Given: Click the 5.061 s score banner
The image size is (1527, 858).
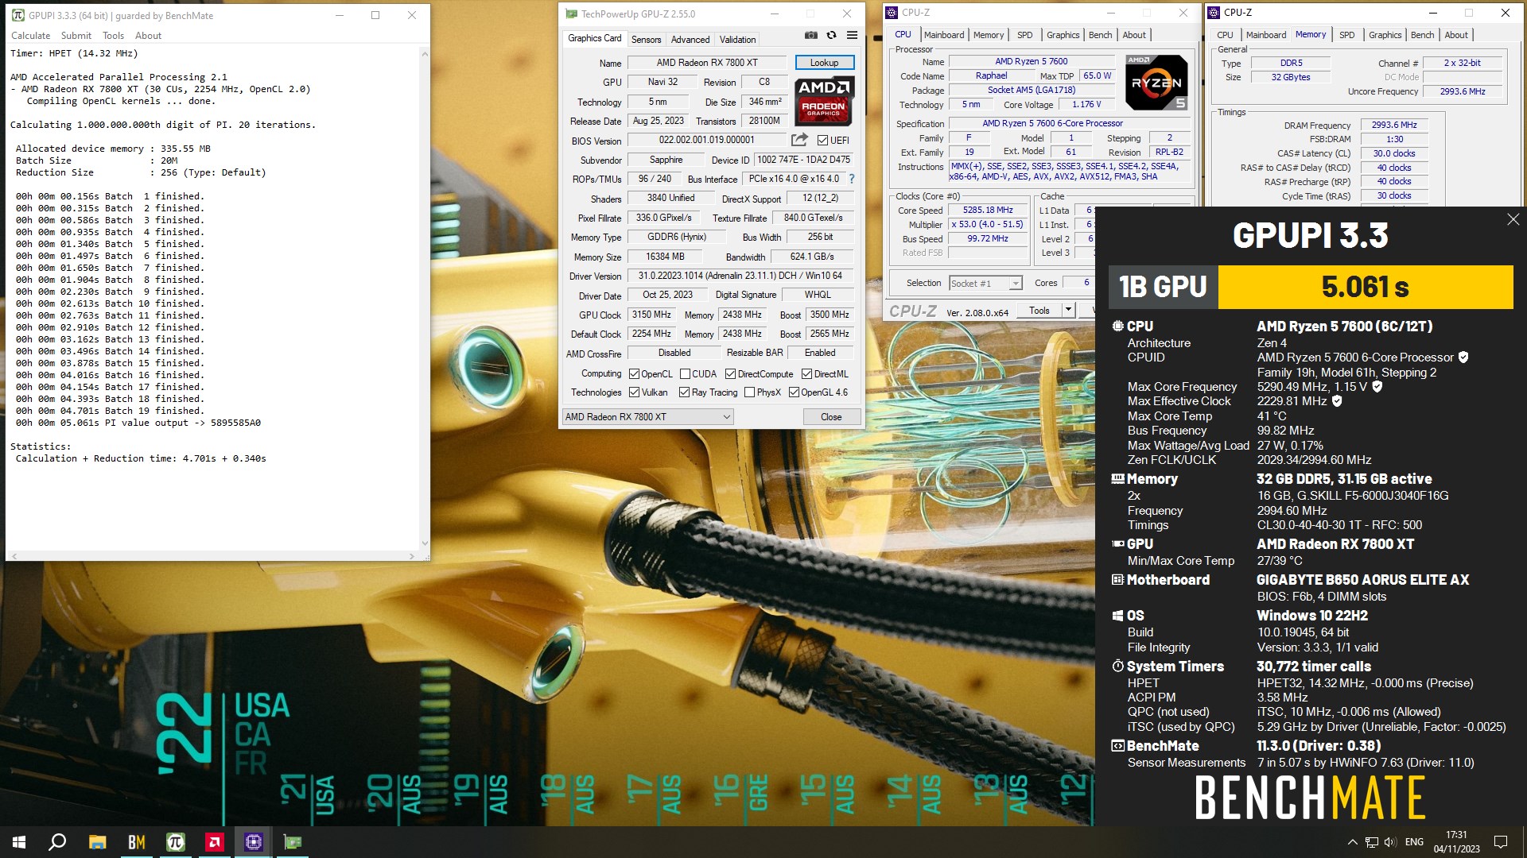Looking at the screenshot, I should click(1365, 287).
